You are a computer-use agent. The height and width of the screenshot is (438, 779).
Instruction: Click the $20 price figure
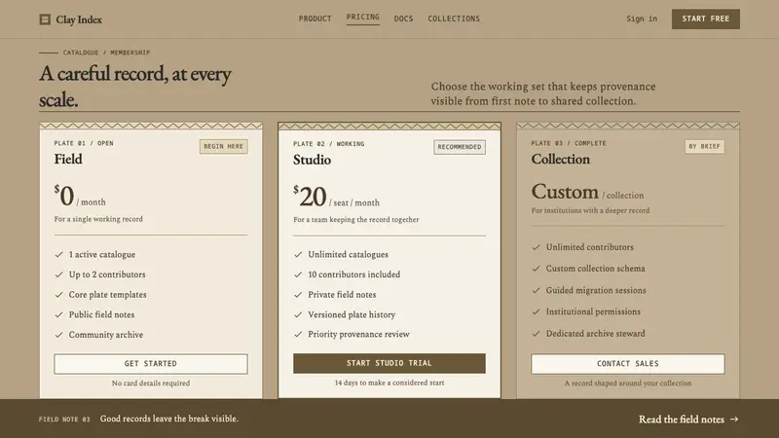pos(310,196)
